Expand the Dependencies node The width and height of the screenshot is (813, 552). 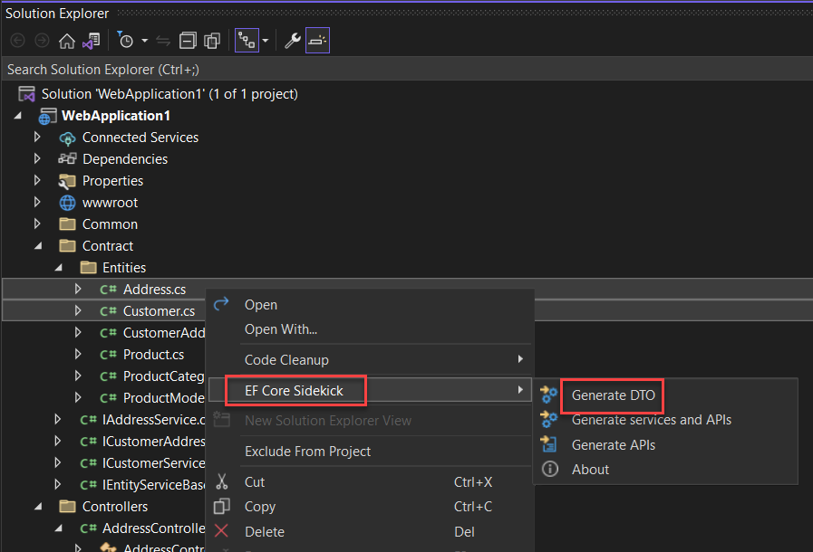click(x=37, y=158)
